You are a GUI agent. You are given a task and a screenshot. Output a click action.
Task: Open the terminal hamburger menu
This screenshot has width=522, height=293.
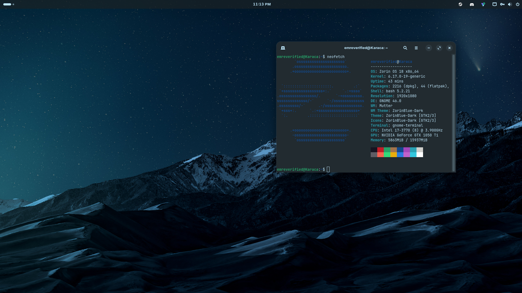[416, 48]
